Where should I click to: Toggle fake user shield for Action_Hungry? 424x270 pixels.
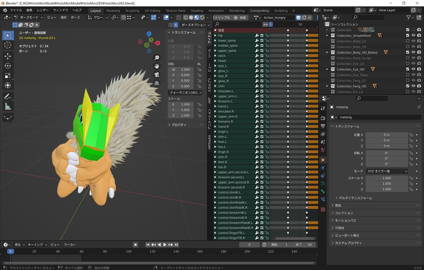click(x=298, y=18)
